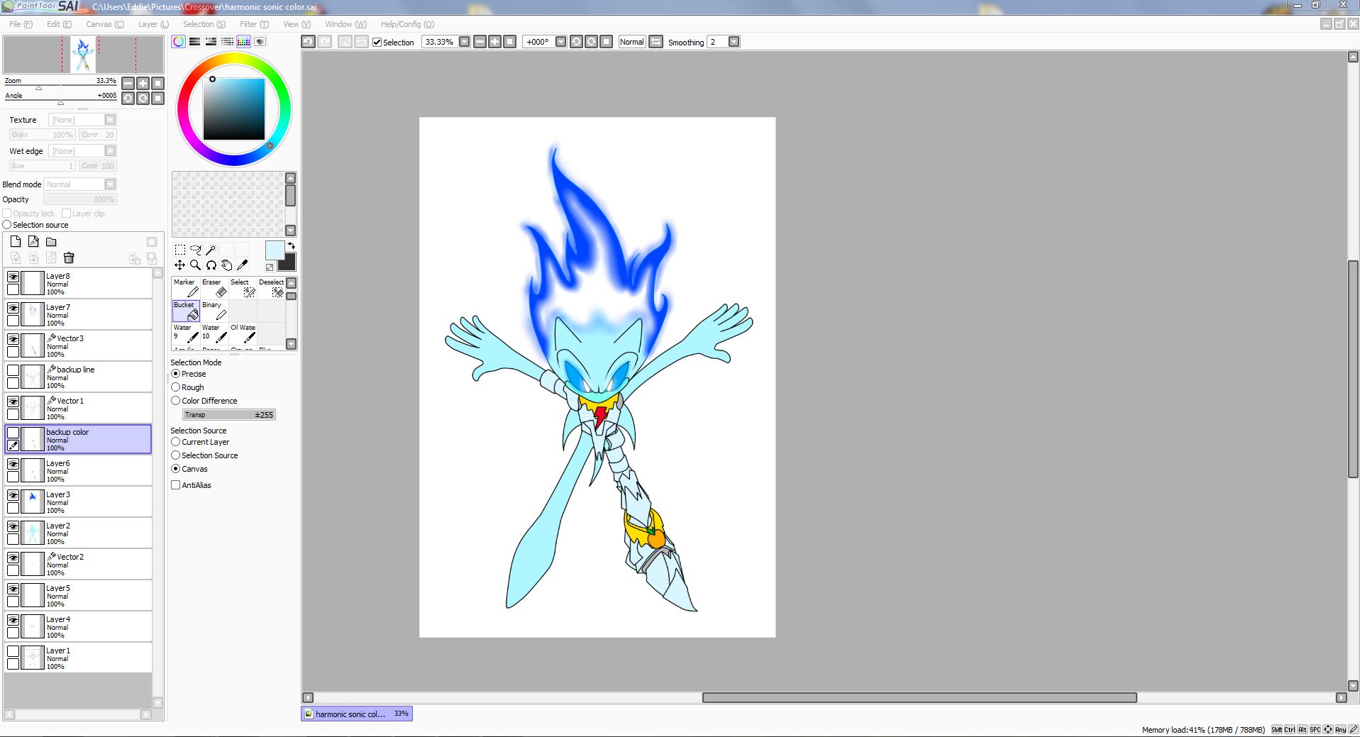Select the Move tool
The width and height of the screenshot is (1360, 737).
[x=180, y=265]
